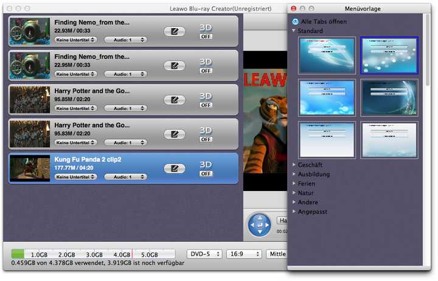438x281 pixels.
Task: Open subtitle dropdown on 95.83M Harry Potter clip
Action: [x=75, y=143]
